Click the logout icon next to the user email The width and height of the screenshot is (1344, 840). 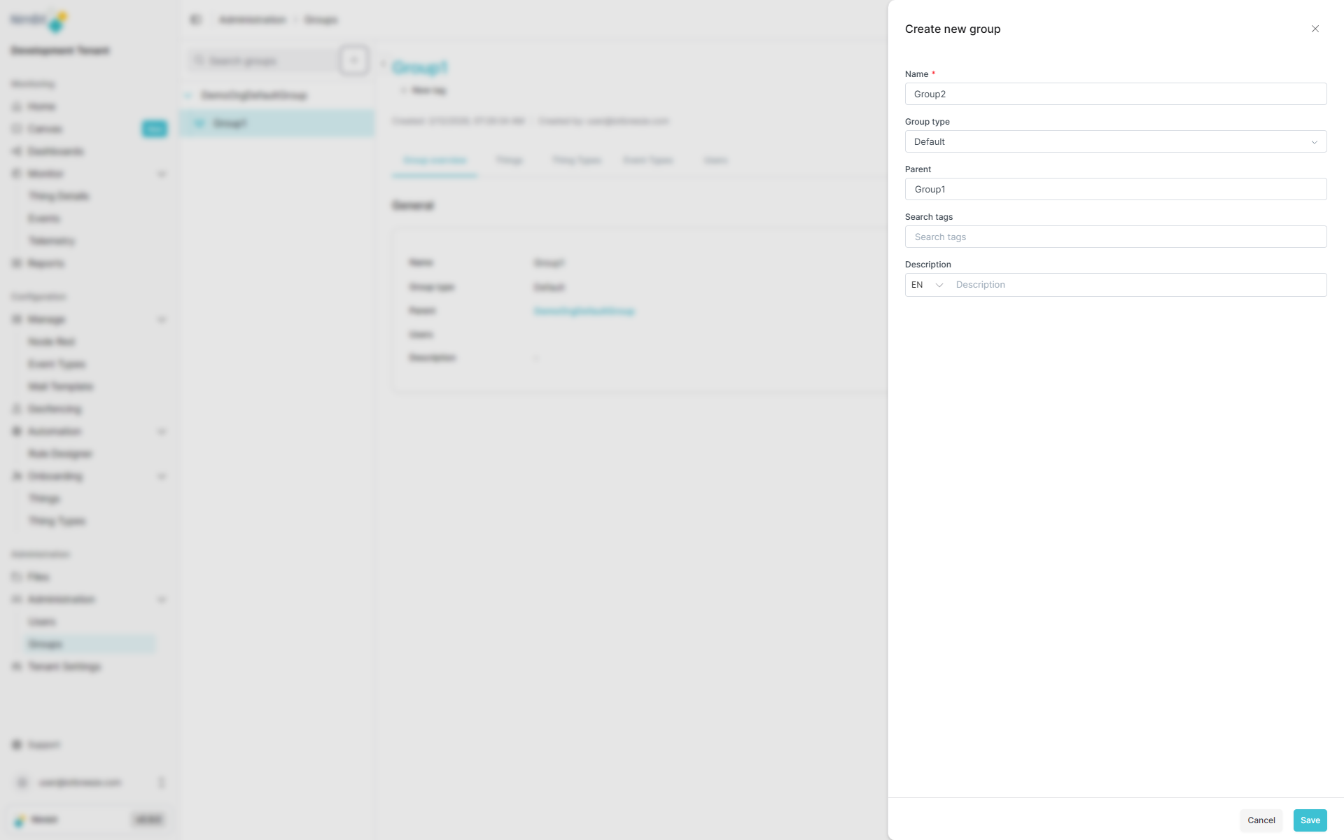click(162, 783)
